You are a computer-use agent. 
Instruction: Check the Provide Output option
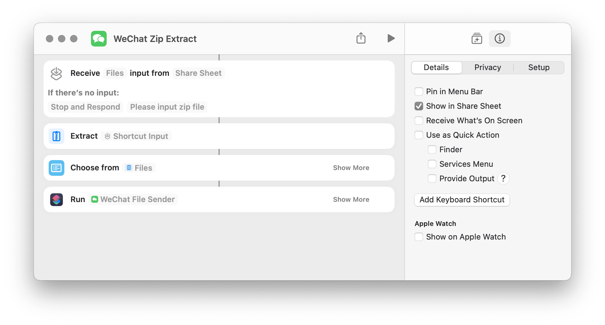tap(432, 179)
